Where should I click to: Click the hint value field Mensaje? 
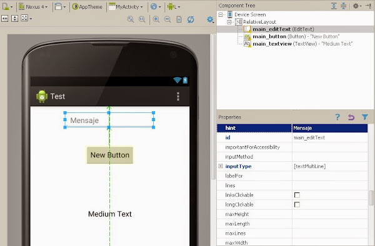point(330,128)
